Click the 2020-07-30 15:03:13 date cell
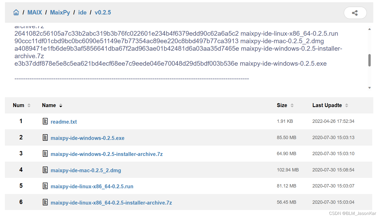 [x=333, y=138]
